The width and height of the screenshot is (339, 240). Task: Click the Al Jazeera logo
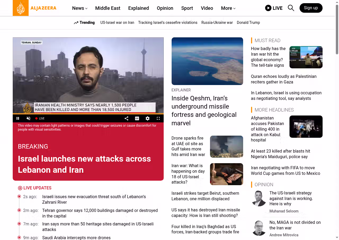35,8
